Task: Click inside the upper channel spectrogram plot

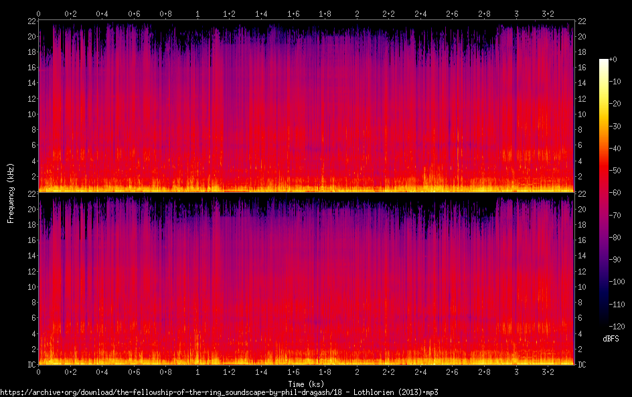Action: coord(306,107)
